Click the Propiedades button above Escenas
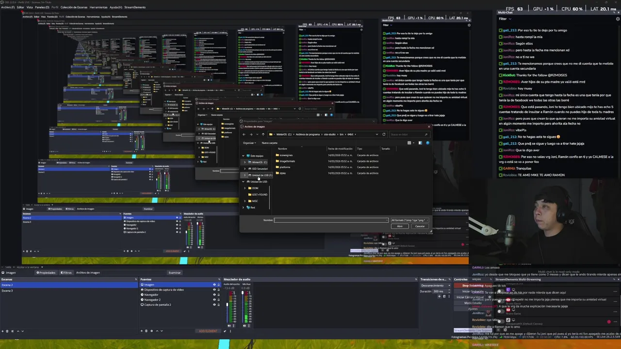The width and height of the screenshot is (621, 349). tap(46, 272)
